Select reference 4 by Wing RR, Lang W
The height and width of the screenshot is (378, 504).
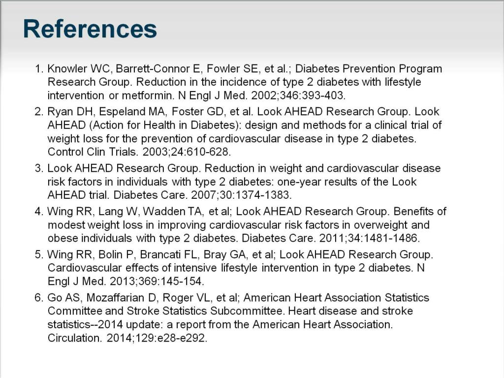pyautogui.click(x=240, y=224)
